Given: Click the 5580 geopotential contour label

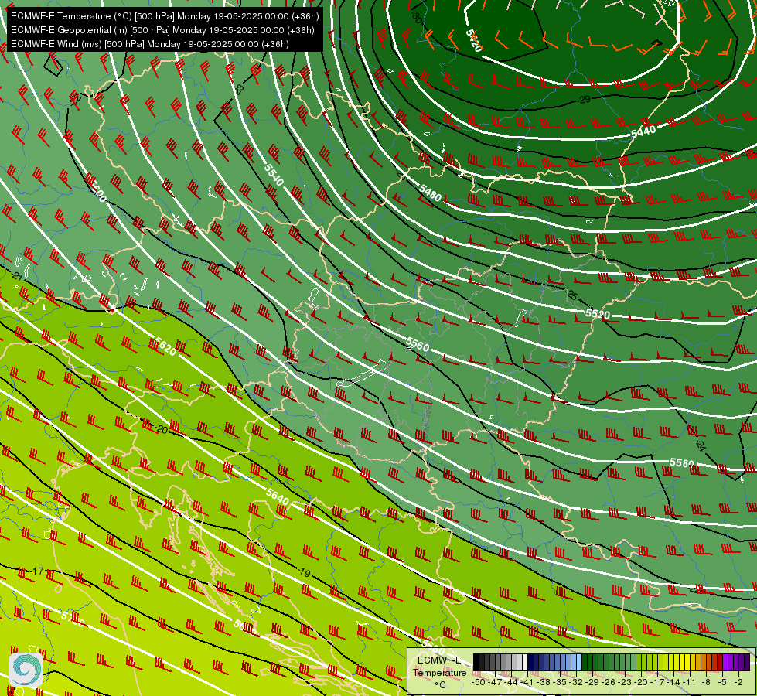Looking at the screenshot, I should (682, 462).
